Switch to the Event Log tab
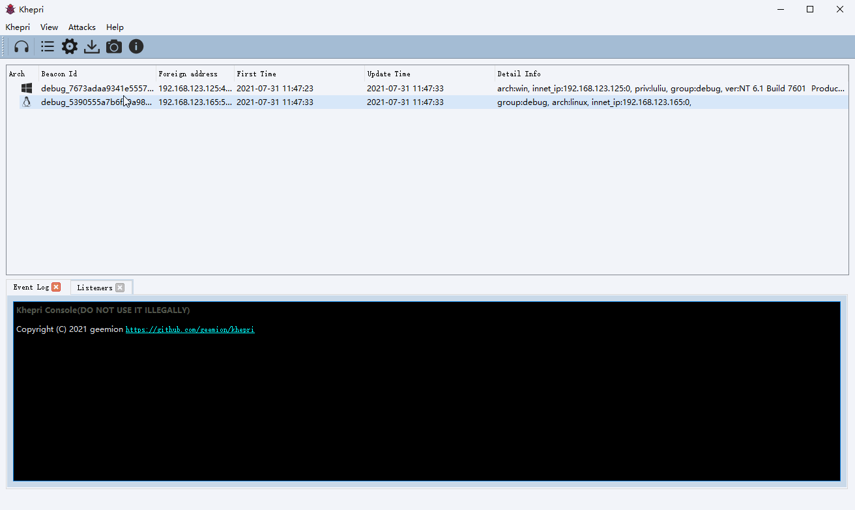The width and height of the screenshot is (855, 510). click(31, 287)
